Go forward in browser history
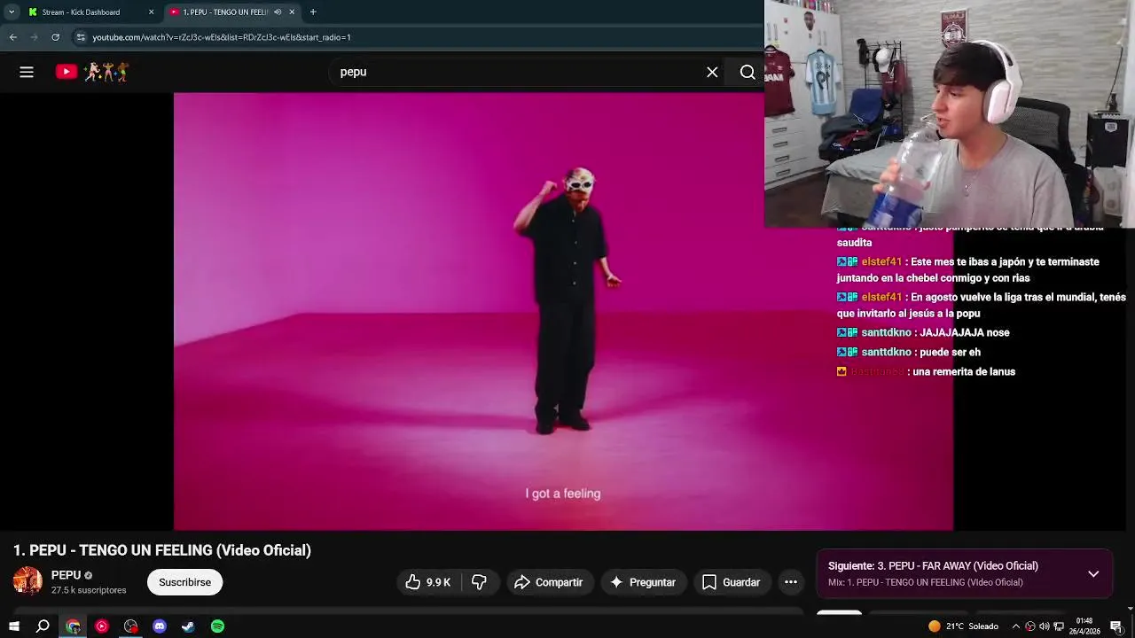Image resolution: width=1135 pixels, height=638 pixels. (35, 37)
